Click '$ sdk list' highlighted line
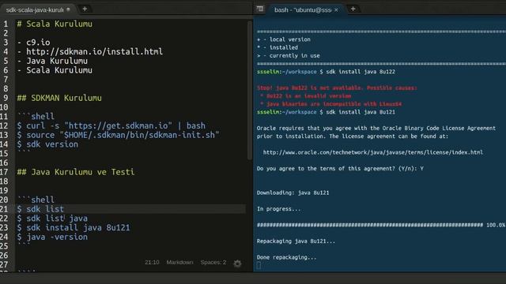506x284 pixels. (x=40, y=209)
